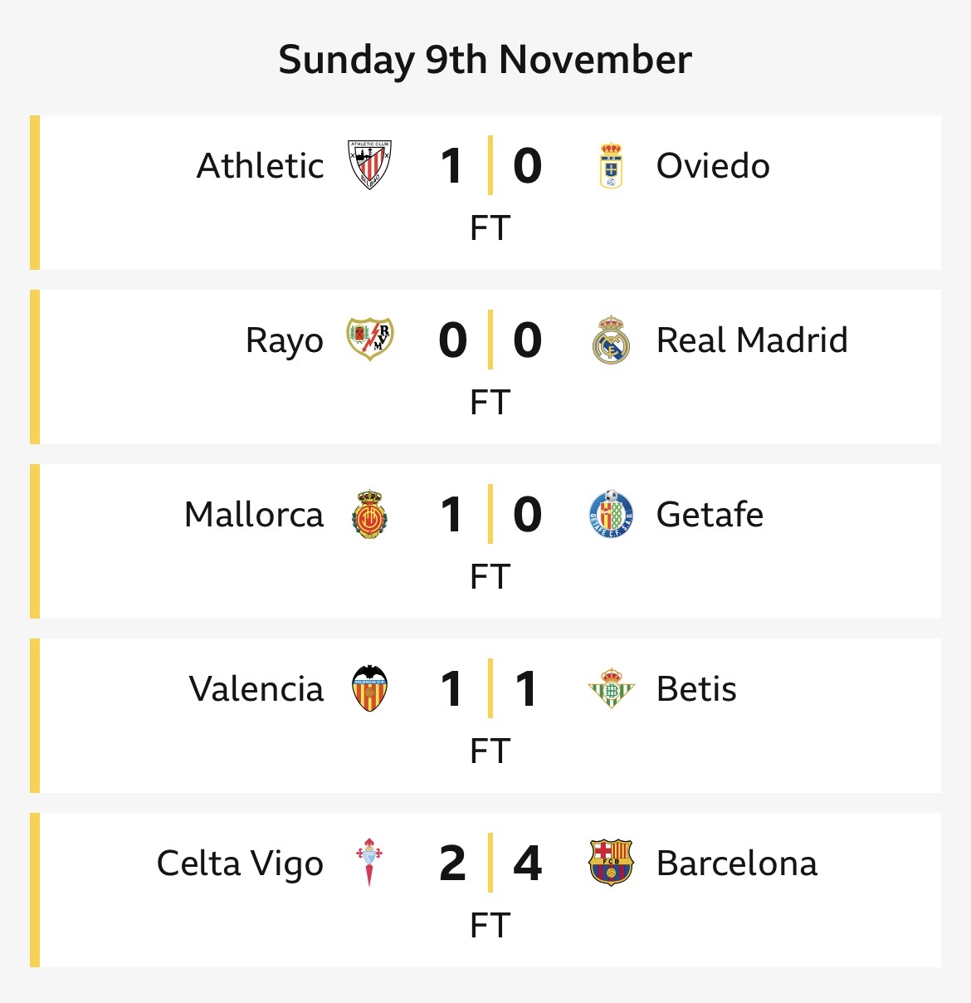Click the Real Oviedo crest
Viewport: 971px width, 1003px height.
point(611,166)
